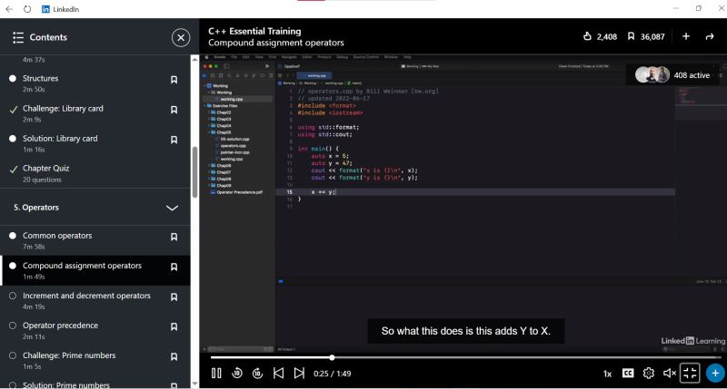The height and width of the screenshot is (389, 727).
Task: Click the video progress bar handle
Action: click(332, 357)
